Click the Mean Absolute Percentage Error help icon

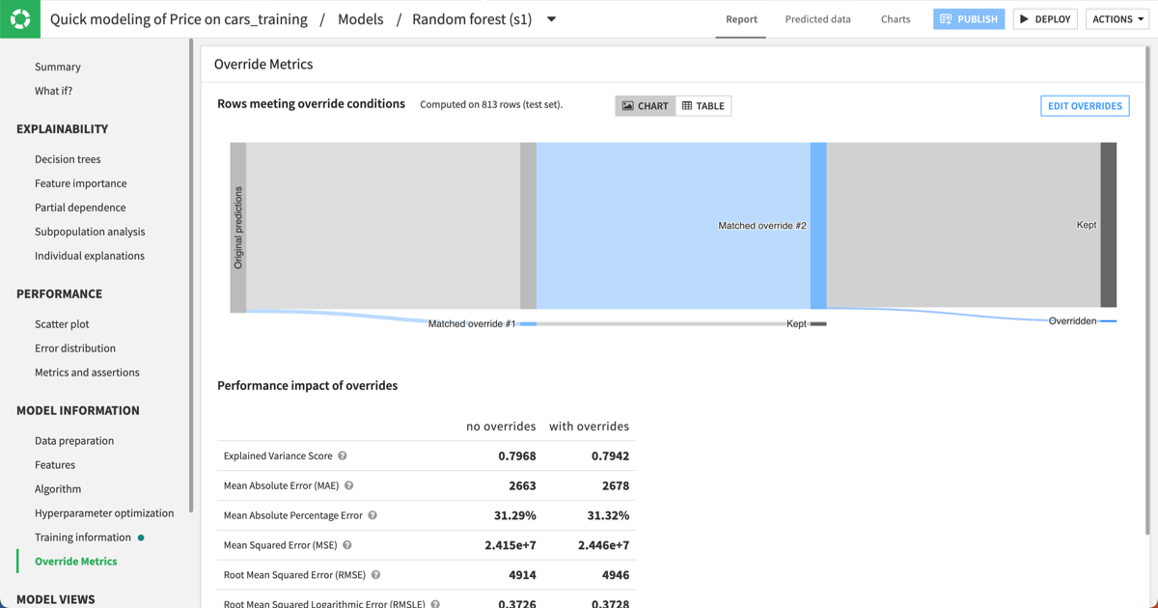click(372, 514)
